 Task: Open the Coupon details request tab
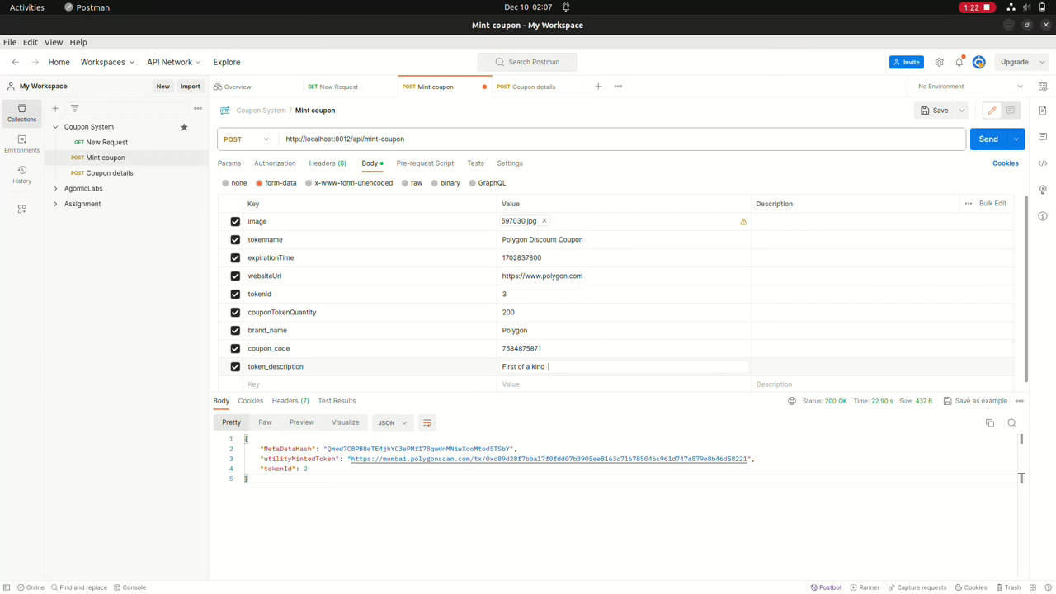pos(534,87)
